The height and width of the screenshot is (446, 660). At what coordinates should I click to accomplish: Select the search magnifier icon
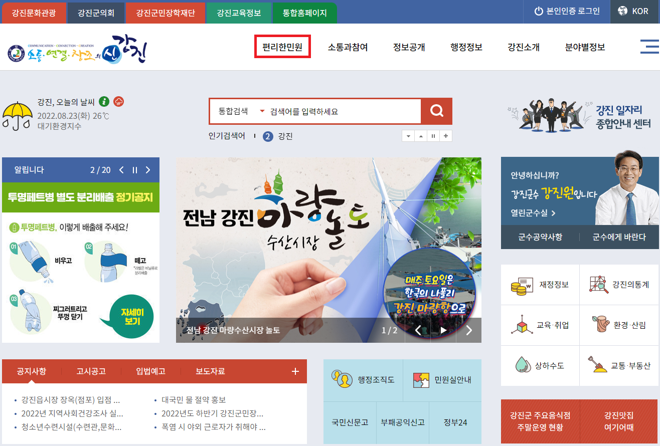[437, 111]
